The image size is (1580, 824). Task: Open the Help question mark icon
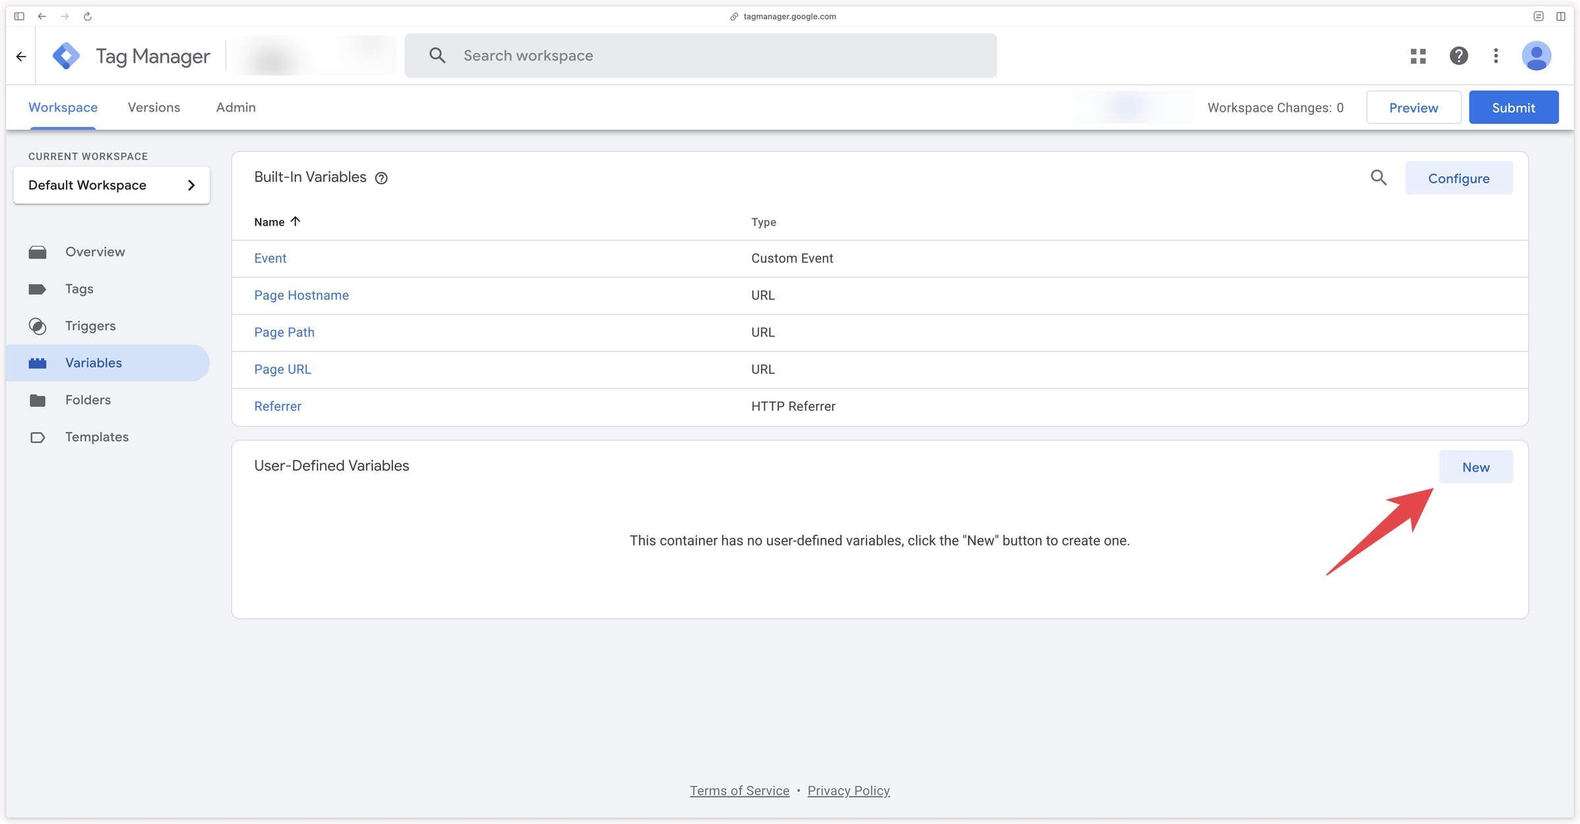pyautogui.click(x=1458, y=56)
